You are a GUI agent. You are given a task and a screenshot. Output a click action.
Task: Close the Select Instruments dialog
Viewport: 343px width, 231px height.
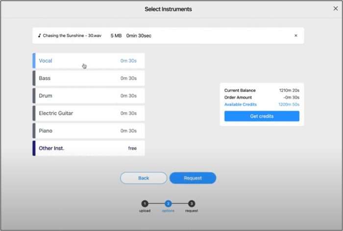click(336, 9)
